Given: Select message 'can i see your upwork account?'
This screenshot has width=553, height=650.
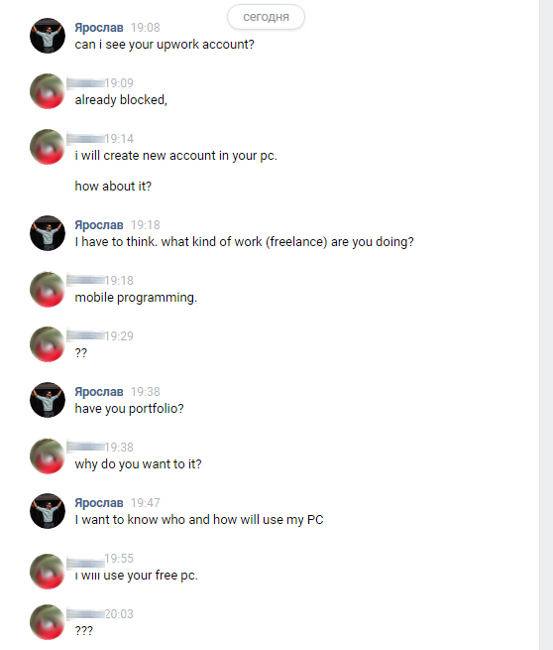Looking at the screenshot, I should (165, 45).
